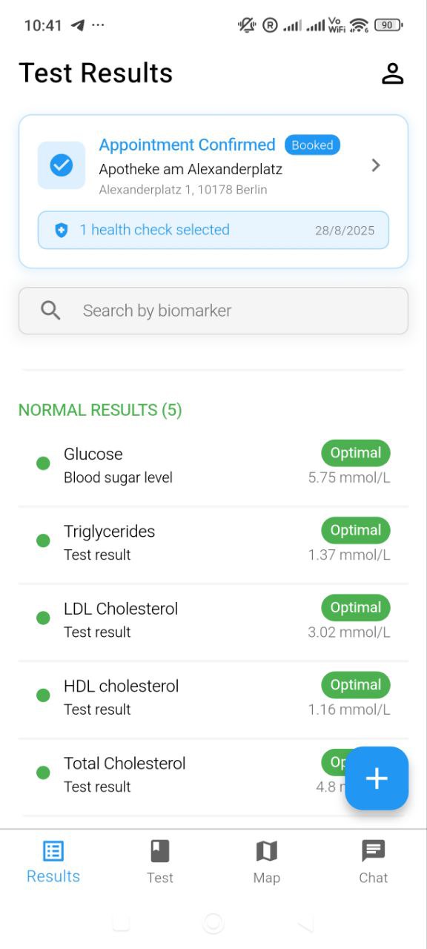Select the status dot beside HDL cholesterol
The image size is (427, 949).
click(42, 695)
